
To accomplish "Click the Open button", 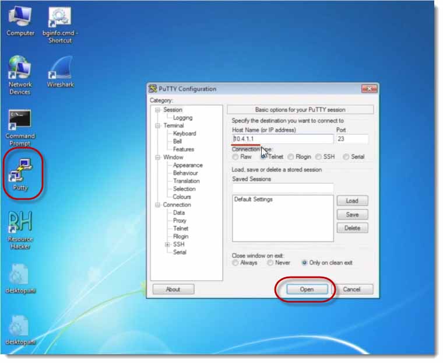I will point(307,289).
